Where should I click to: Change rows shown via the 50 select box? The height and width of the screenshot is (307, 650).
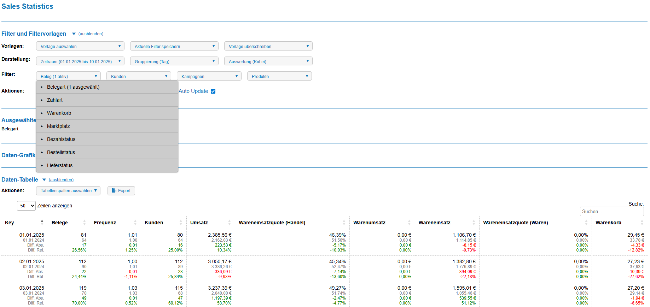coord(26,206)
